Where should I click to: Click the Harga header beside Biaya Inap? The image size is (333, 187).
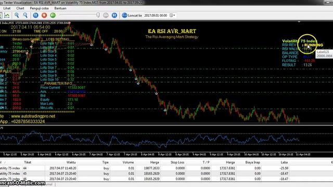pos(230,162)
